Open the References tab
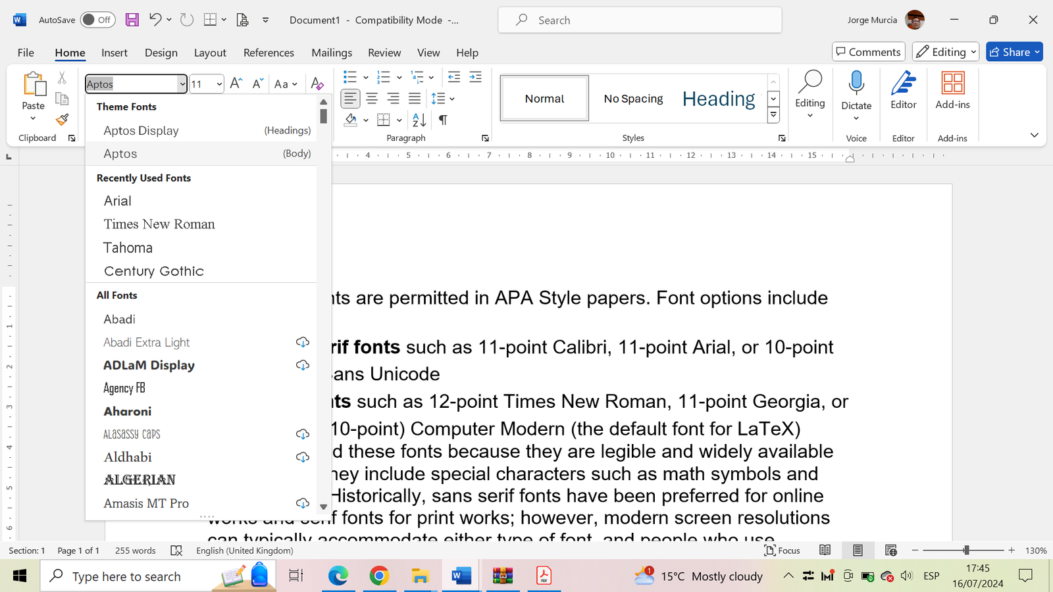The width and height of the screenshot is (1053, 592). (269, 53)
